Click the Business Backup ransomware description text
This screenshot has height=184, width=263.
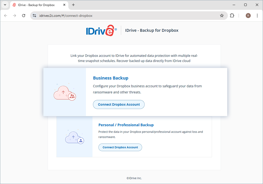[147, 89]
